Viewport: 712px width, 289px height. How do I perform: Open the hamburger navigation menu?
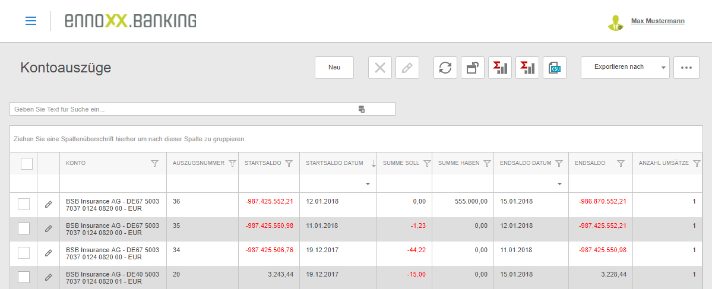[x=31, y=21]
